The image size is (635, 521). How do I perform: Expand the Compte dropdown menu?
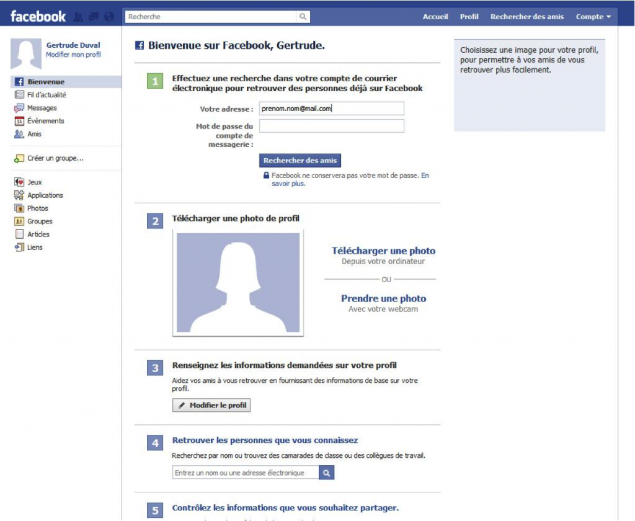click(x=593, y=17)
